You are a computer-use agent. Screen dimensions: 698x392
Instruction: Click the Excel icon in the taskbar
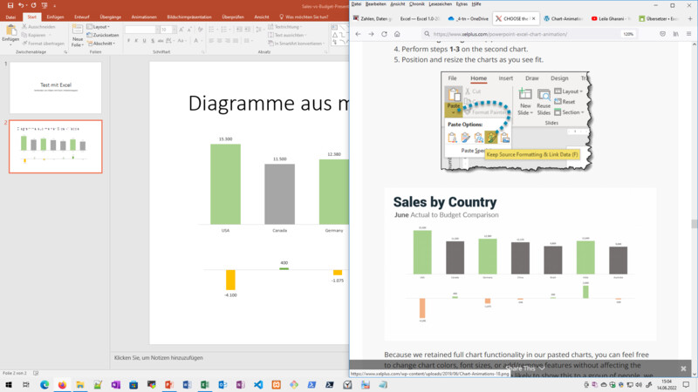[205, 384]
